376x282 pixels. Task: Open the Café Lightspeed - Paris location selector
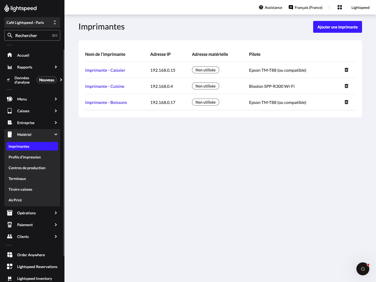[32, 23]
